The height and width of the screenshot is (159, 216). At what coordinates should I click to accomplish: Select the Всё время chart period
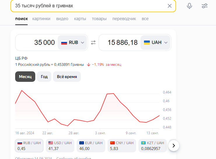click(67, 77)
